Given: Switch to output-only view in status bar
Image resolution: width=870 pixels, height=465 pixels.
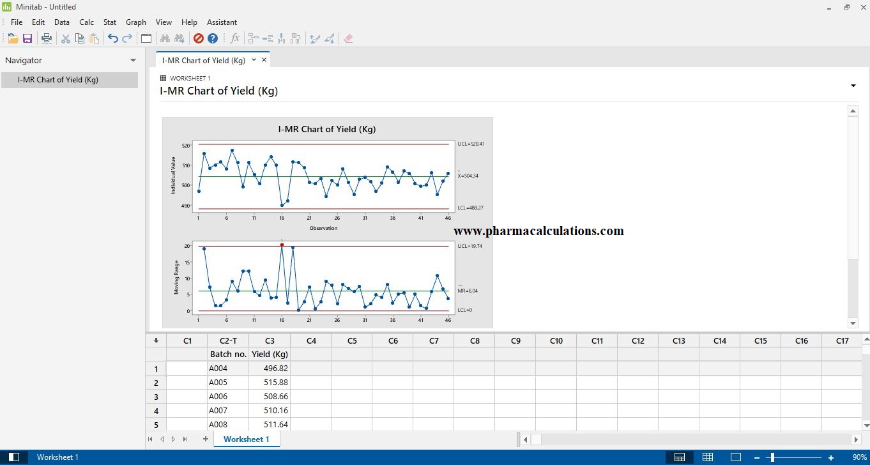Looking at the screenshot, I should point(736,457).
